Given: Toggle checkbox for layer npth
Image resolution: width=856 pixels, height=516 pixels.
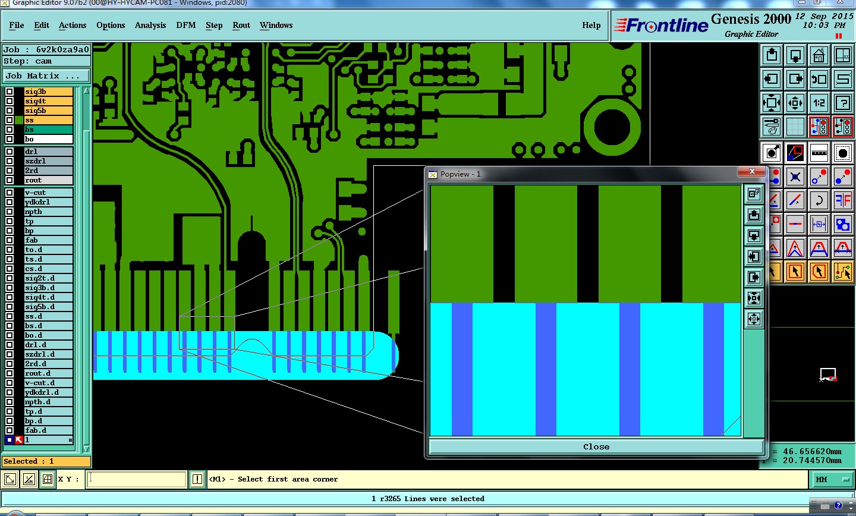Looking at the screenshot, I should click(x=10, y=212).
